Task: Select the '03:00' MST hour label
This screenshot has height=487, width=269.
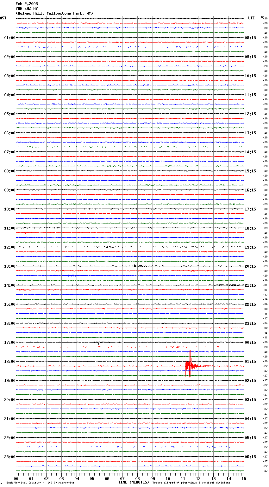Action: (10, 76)
